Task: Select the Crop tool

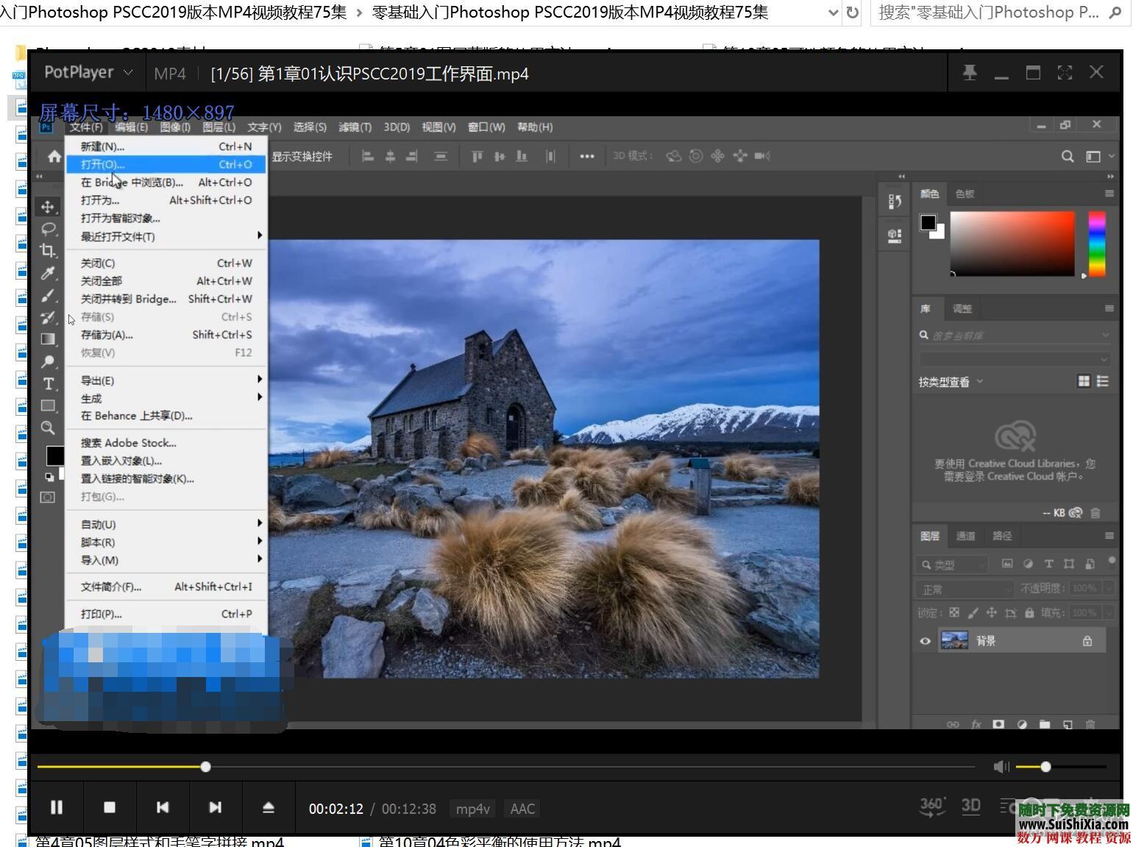Action: pos(48,251)
